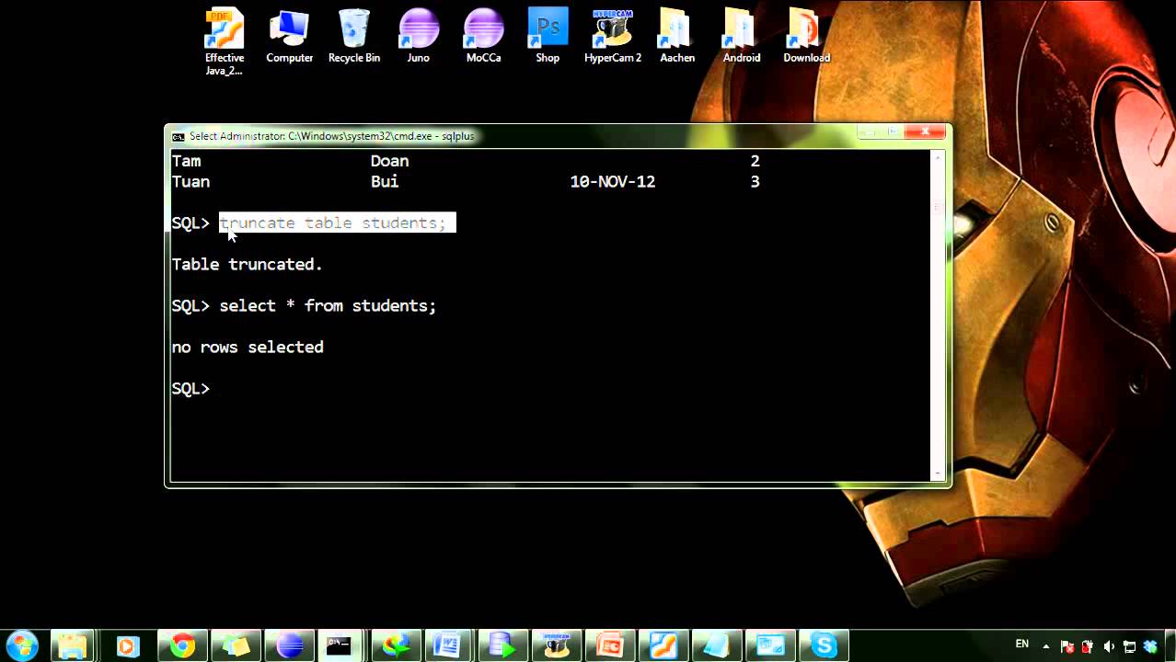The image size is (1176, 662).
Task: Select the cmd.exe taskbar button
Action: click(x=339, y=645)
